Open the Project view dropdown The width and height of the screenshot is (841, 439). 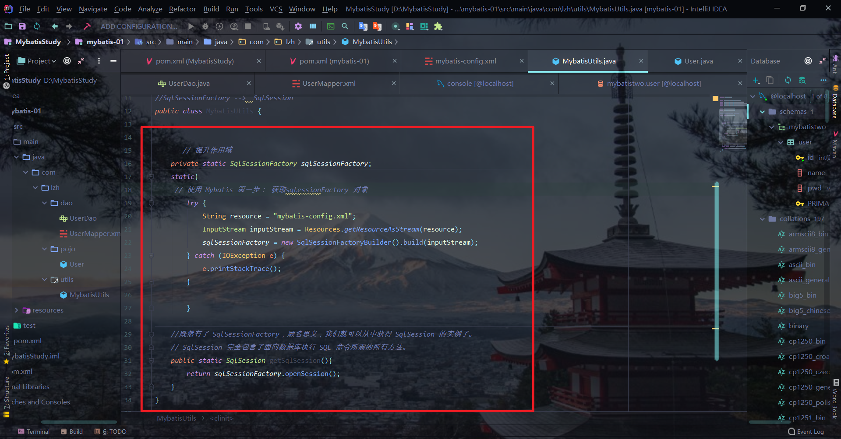37,61
